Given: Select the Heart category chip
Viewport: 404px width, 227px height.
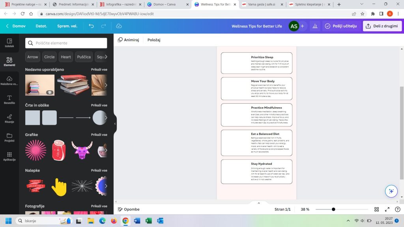Looking at the screenshot, I should click(x=66, y=57).
